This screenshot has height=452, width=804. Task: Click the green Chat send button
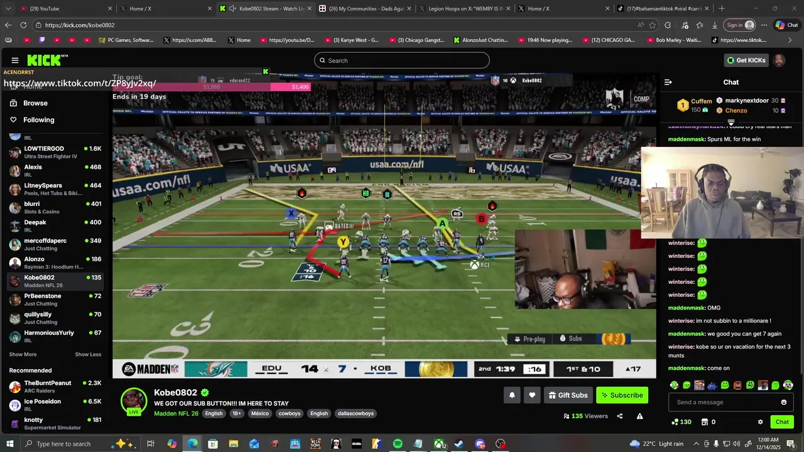[782, 422]
